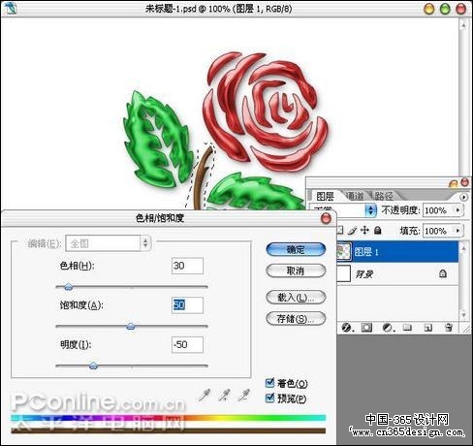The width and height of the screenshot is (473, 446).
Task: Click the 确定 OK button
Action: (x=296, y=249)
